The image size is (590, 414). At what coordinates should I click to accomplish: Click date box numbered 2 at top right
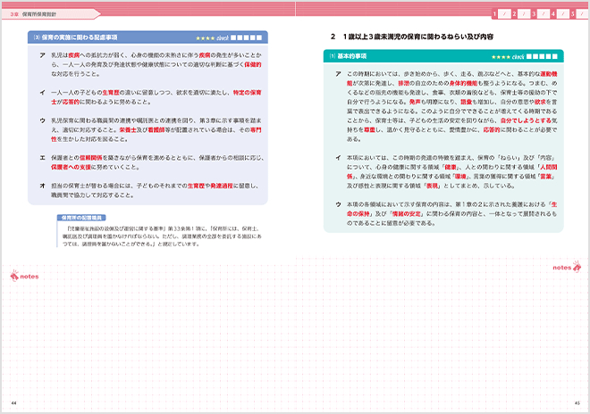coord(524,14)
